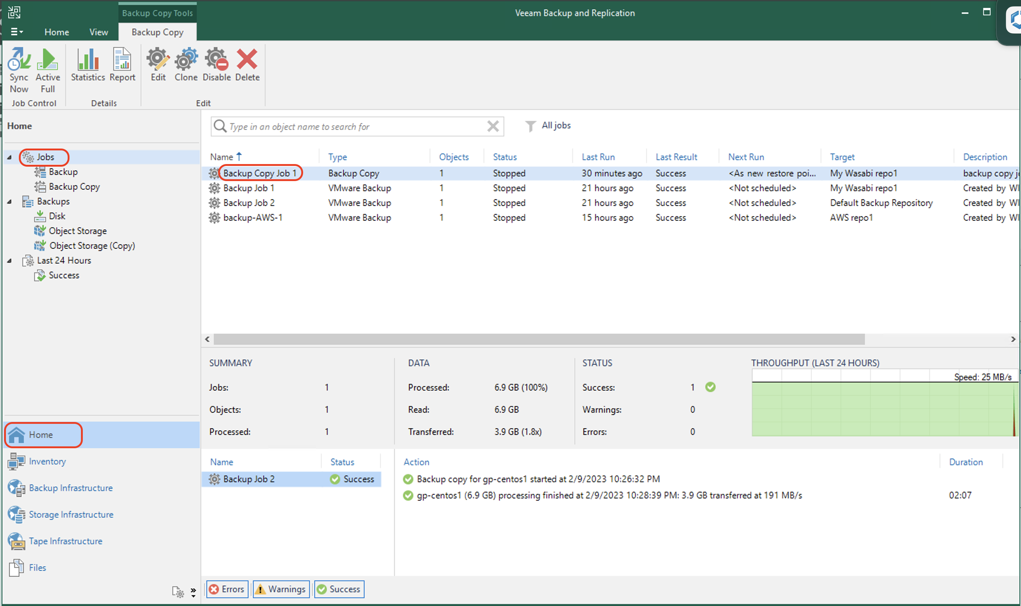1021x606 pixels.
Task: Expand the Jobs tree section
Action: pos(9,157)
